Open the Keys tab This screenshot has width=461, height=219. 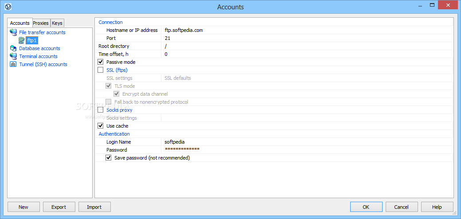tap(57, 23)
